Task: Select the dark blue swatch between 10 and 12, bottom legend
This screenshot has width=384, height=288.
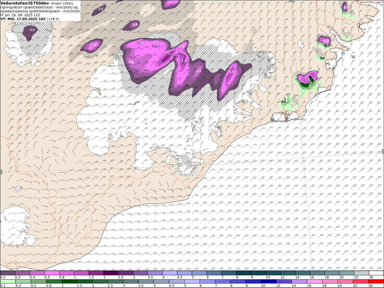Action: click(x=268, y=282)
